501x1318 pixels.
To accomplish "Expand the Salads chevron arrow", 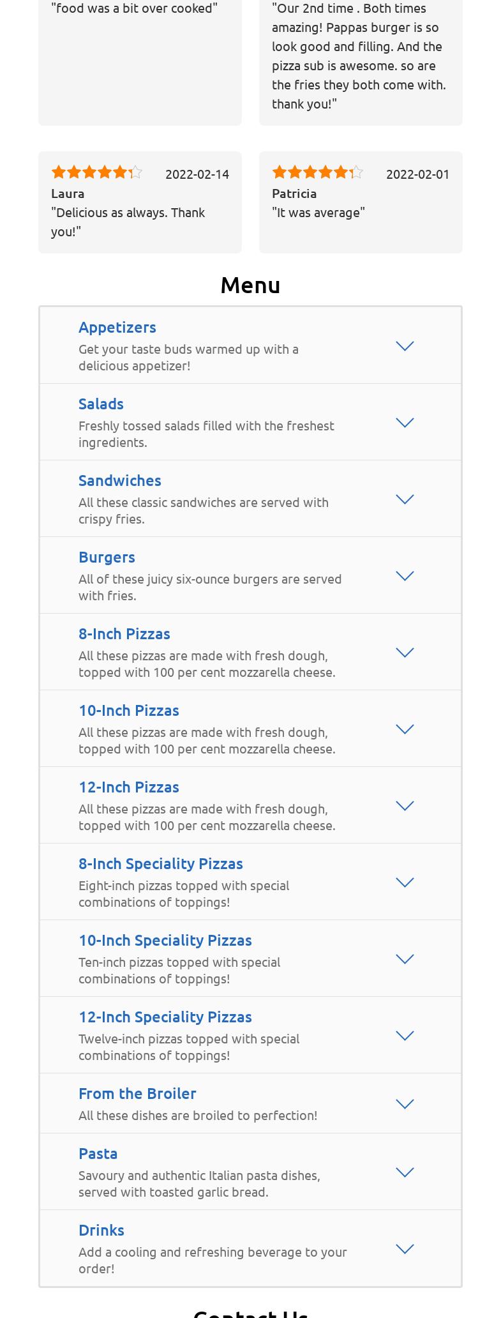I will [405, 423].
